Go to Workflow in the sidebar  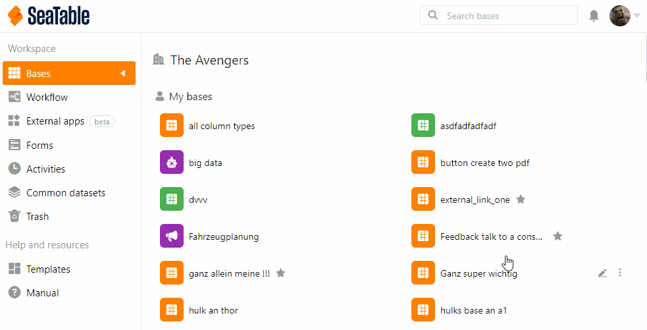point(47,97)
